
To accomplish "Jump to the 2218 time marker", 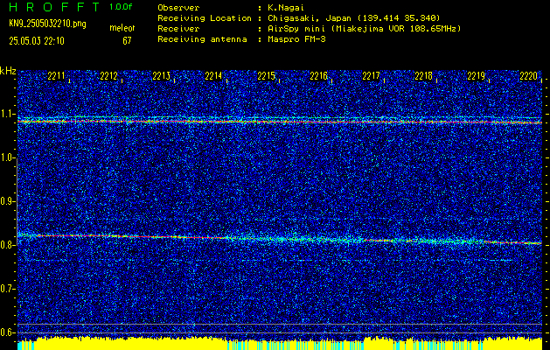I will click(x=424, y=76).
